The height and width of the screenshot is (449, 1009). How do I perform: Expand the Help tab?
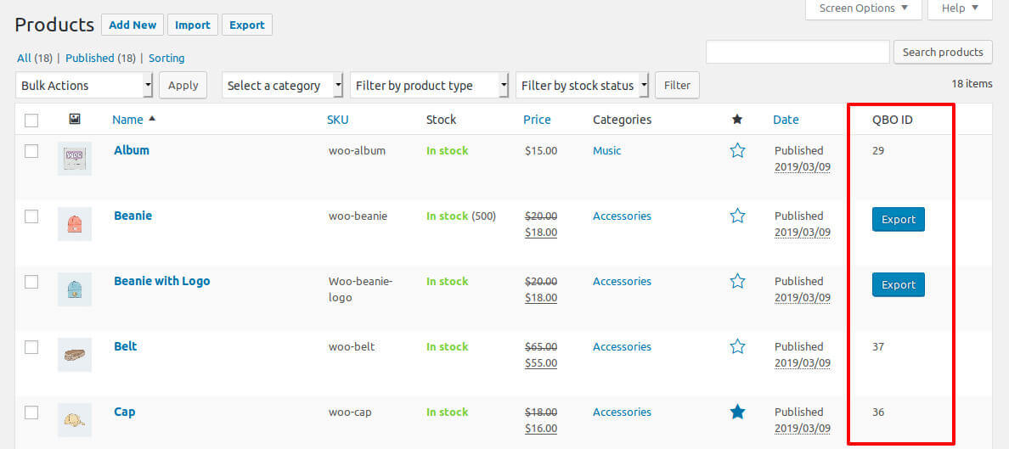(x=959, y=8)
